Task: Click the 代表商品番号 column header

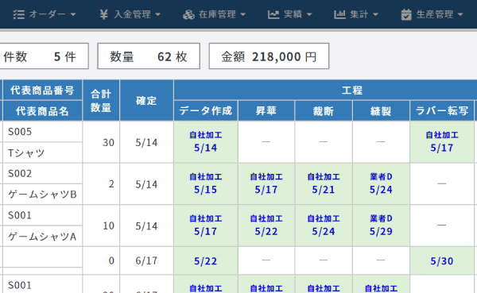Action: [42, 91]
